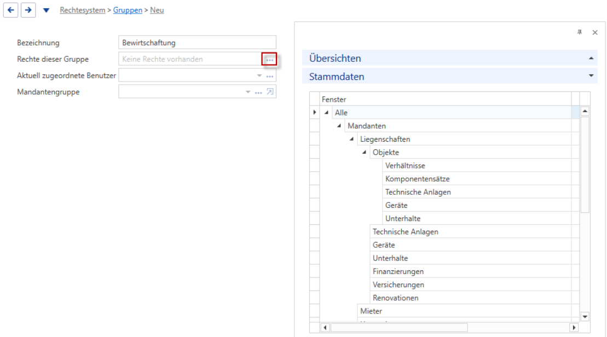Go back with the left arrow button
The width and height of the screenshot is (607, 337).
11,10
